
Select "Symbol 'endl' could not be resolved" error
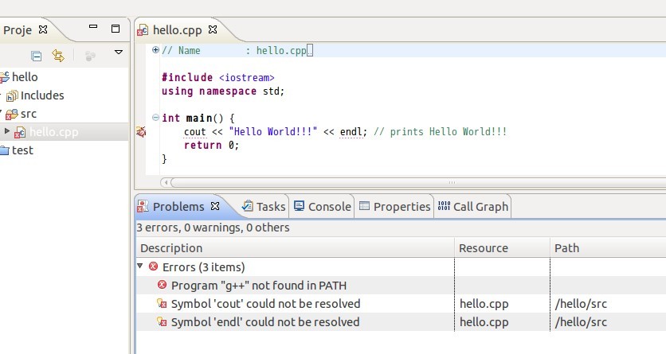265,322
